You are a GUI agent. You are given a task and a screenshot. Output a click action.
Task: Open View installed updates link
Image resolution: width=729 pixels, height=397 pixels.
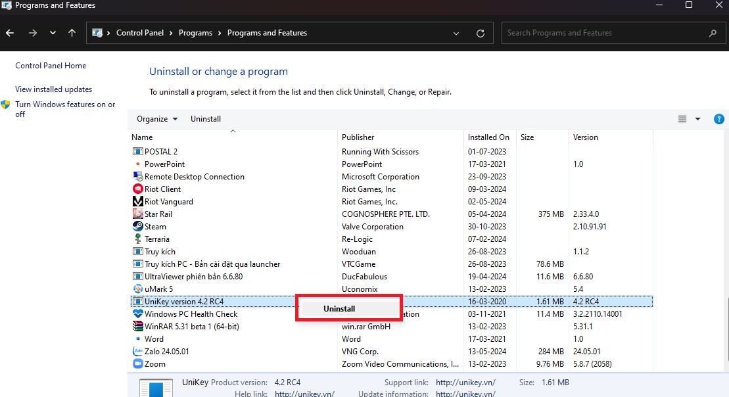(53, 89)
